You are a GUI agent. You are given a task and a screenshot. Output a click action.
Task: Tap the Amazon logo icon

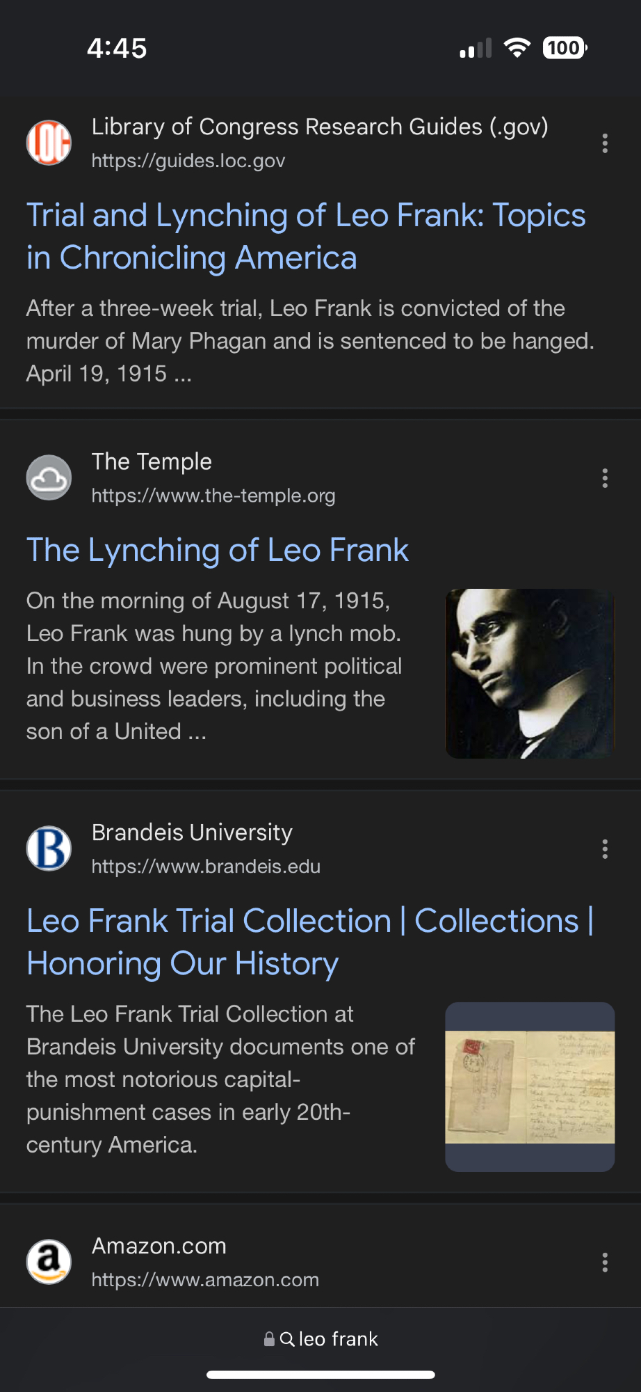coord(49,1261)
